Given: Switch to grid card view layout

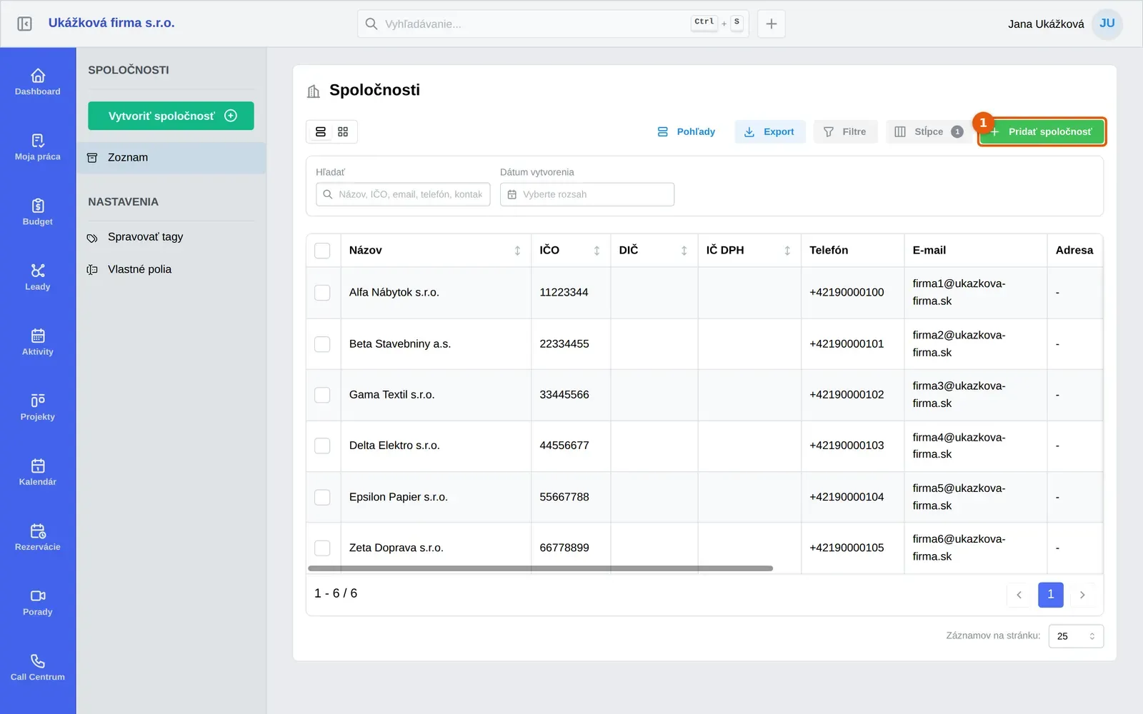Looking at the screenshot, I should click(x=343, y=132).
